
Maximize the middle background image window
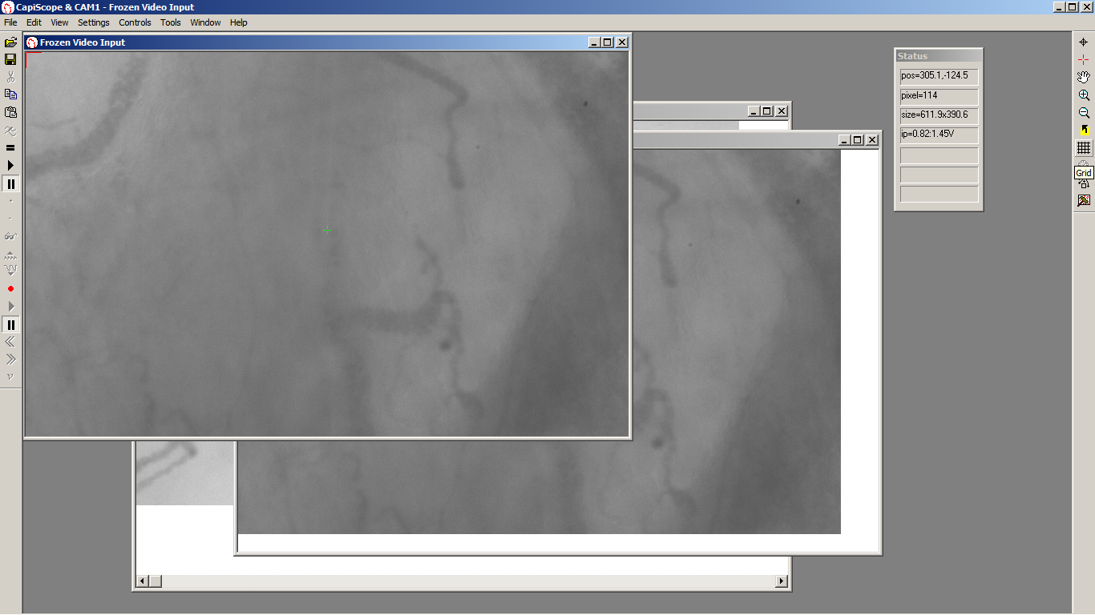[x=857, y=140]
